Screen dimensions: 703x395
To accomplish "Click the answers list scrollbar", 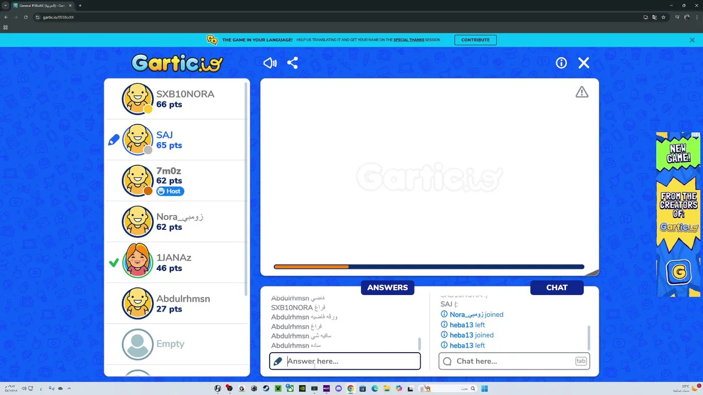I will coord(420,344).
